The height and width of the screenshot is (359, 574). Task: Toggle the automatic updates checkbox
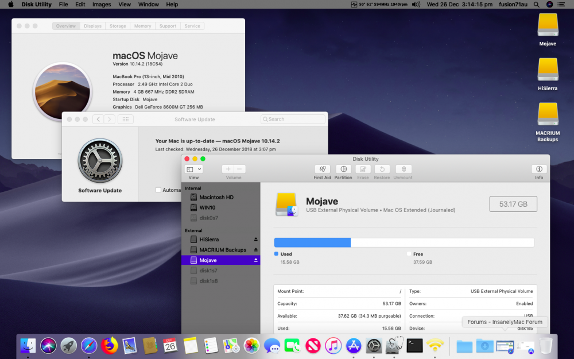click(x=158, y=190)
